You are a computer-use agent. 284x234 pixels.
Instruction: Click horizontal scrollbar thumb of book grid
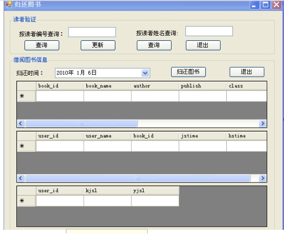point(81,124)
